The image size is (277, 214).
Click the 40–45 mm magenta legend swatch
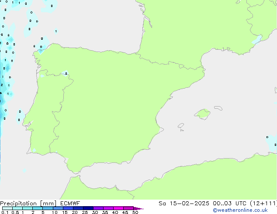[118, 208]
